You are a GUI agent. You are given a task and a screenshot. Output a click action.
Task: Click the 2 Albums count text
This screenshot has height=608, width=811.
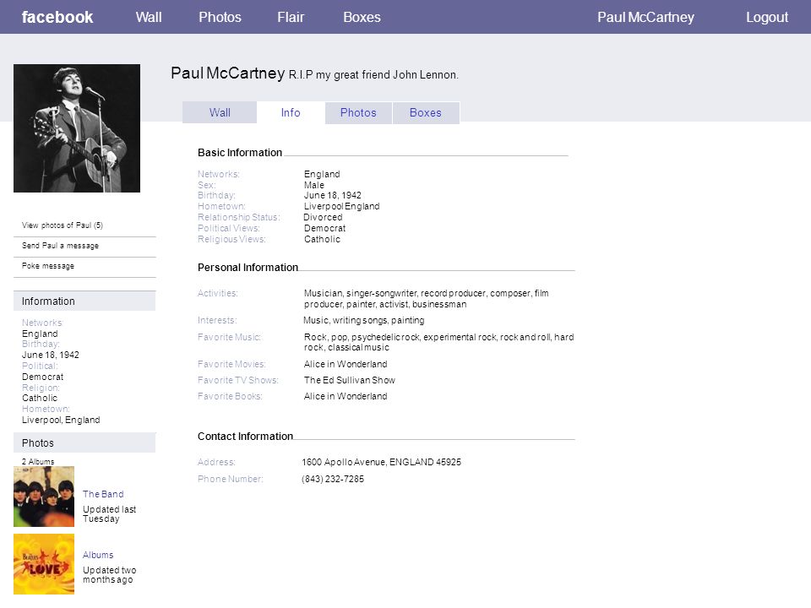click(x=38, y=461)
